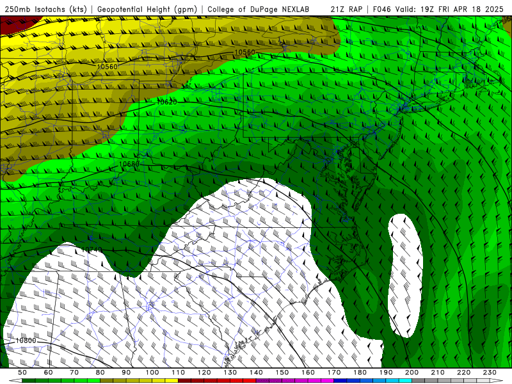Pick the dark gray swatch right of 200

click(419, 381)
